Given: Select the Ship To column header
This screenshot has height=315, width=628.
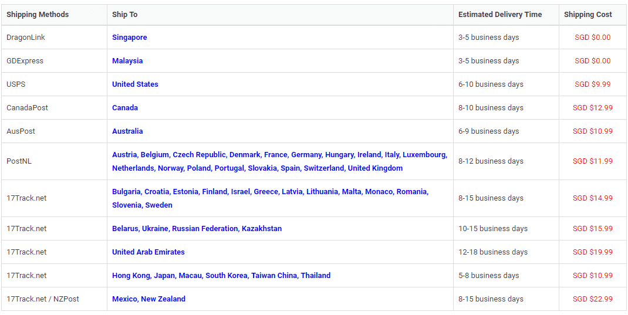Looking at the screenshot, I should click(x=125, y=15).
